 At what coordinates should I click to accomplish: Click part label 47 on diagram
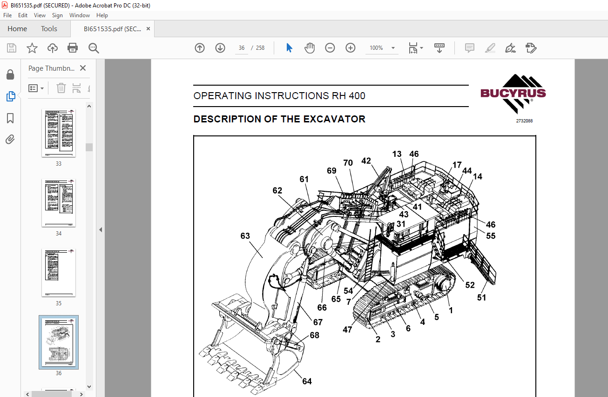(347, 330)
